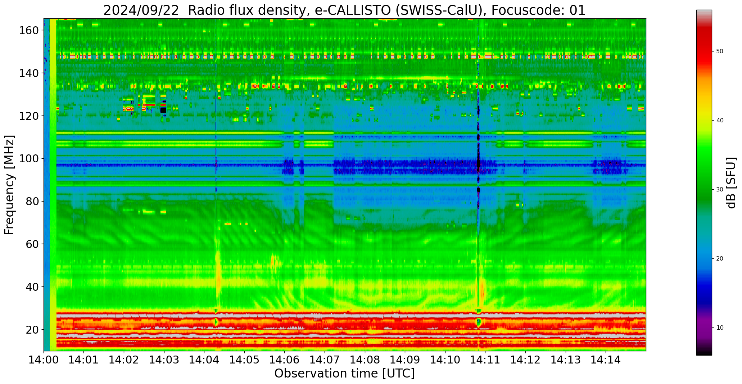Viewport: 742px width, 384px height.
Task: Click the 14:06 time tick label
Action: (285, 359)
